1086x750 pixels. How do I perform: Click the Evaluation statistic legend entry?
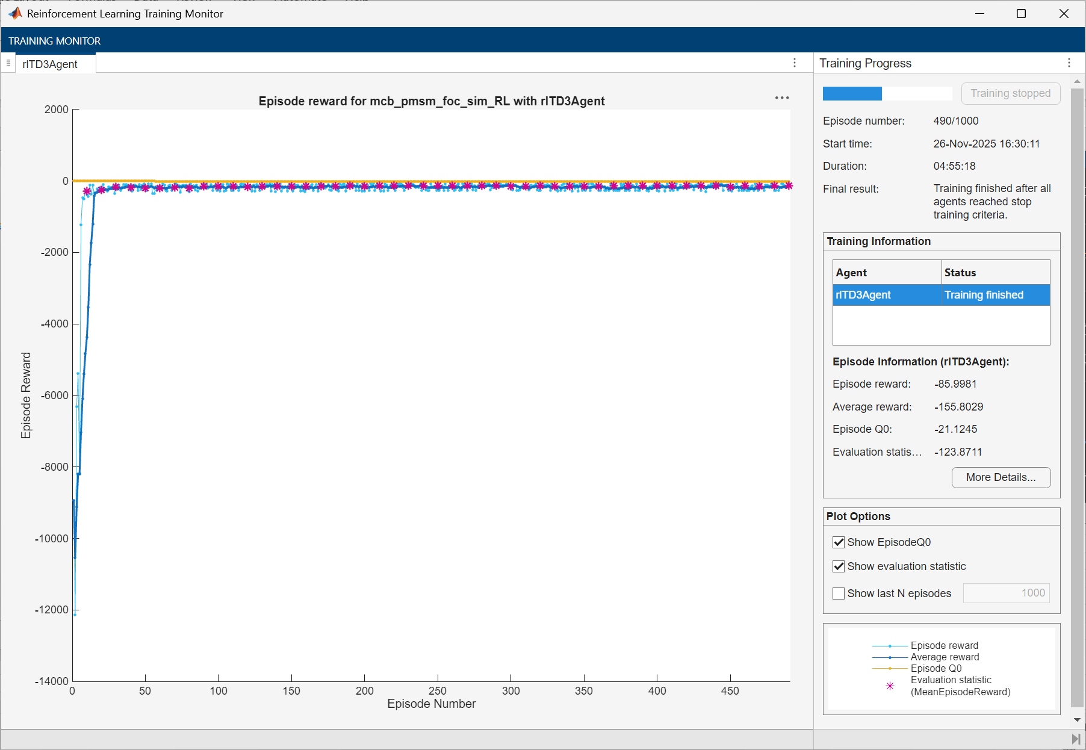tap(948, 686)
